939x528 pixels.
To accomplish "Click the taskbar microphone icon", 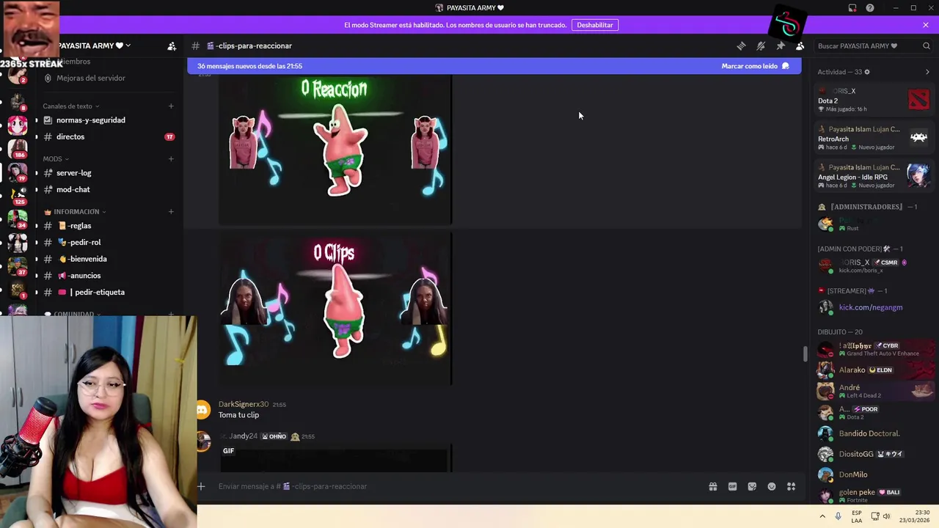I will pyautogui.click(x=838, y=516).
